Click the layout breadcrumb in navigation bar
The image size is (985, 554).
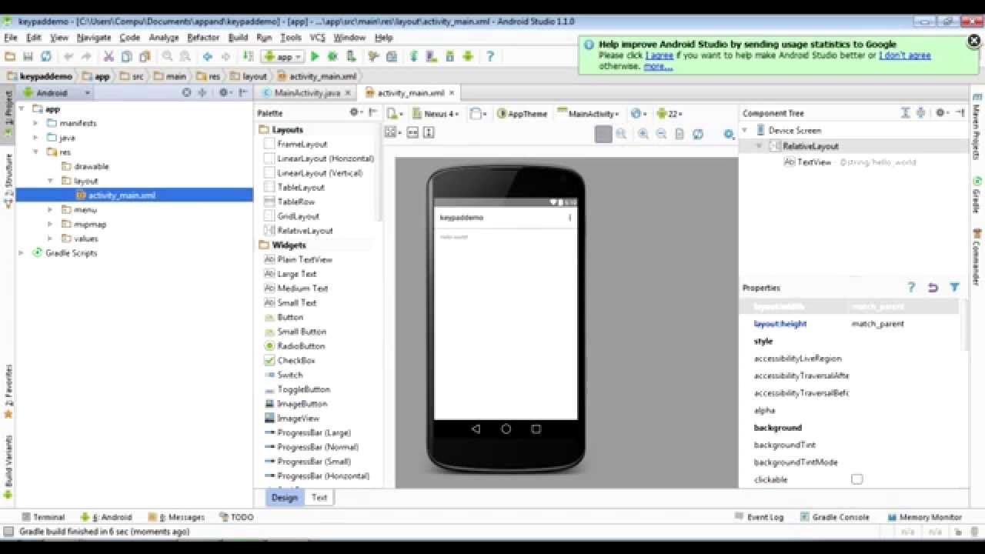254,76
